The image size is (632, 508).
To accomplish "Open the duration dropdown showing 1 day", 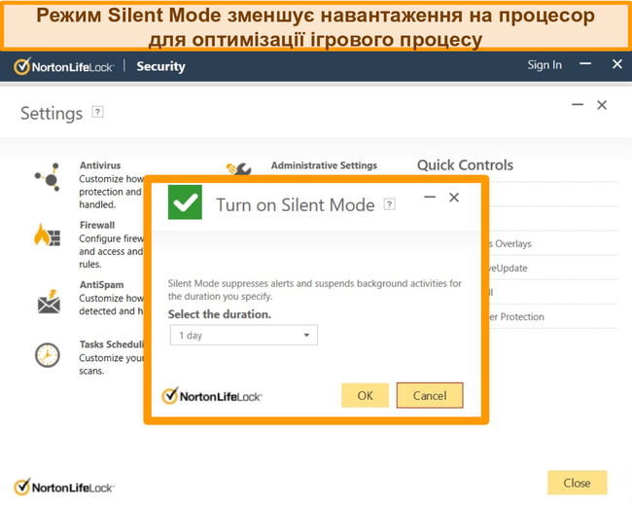I will point(243,336).
